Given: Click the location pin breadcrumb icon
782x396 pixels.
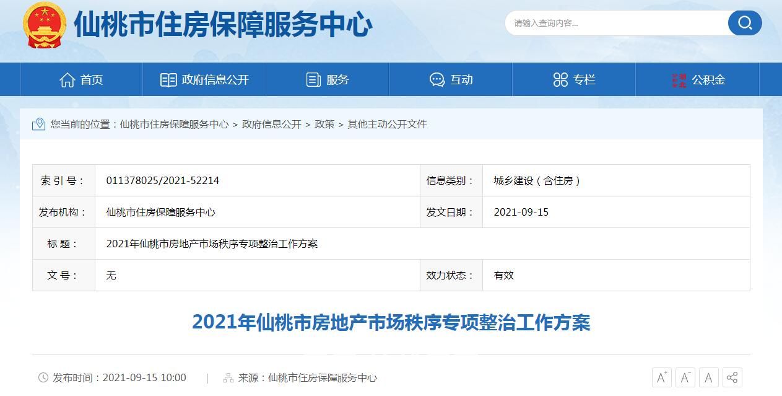Looking at the screenshot, I should [x=38, y=124].
